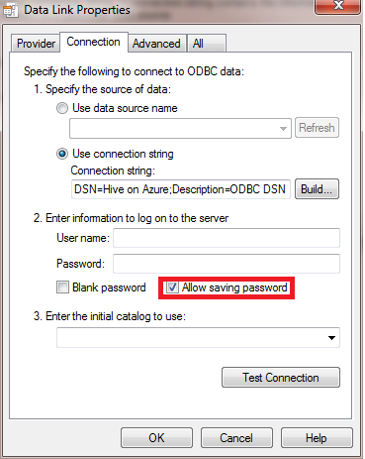Image resolution: width=365 pixels, height=459 pixels.
Task: Click the Password input box
Action: tap(227, 264)
